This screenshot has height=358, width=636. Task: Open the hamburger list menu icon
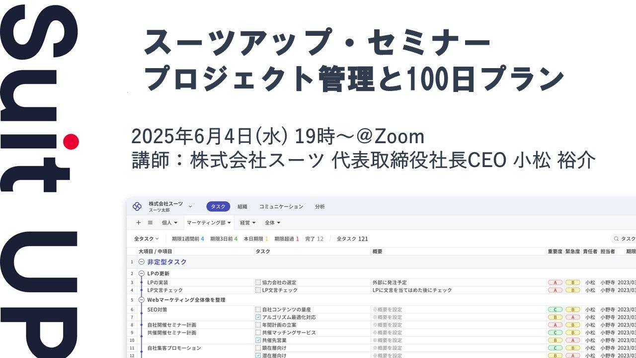(x=150, y=223)
